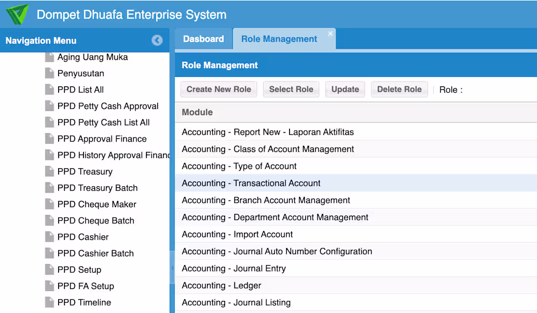Click the page icon beside PPD History Approval Finance

click(49, 156)
